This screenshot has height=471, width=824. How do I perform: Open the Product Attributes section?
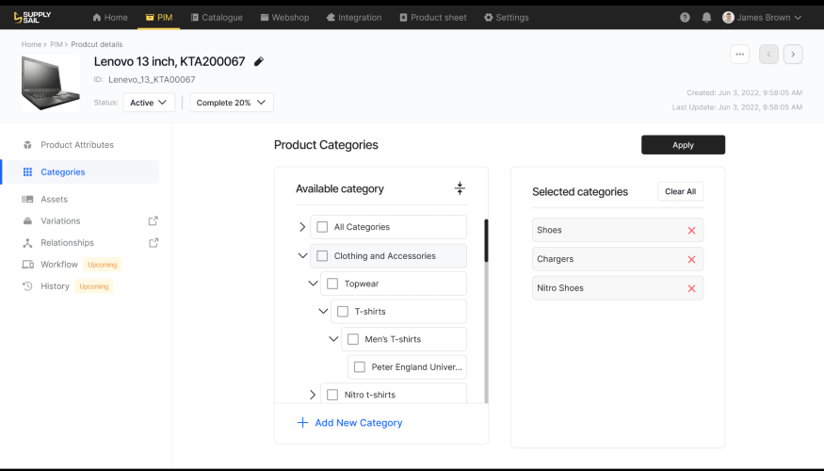click(x=77, y=144)
